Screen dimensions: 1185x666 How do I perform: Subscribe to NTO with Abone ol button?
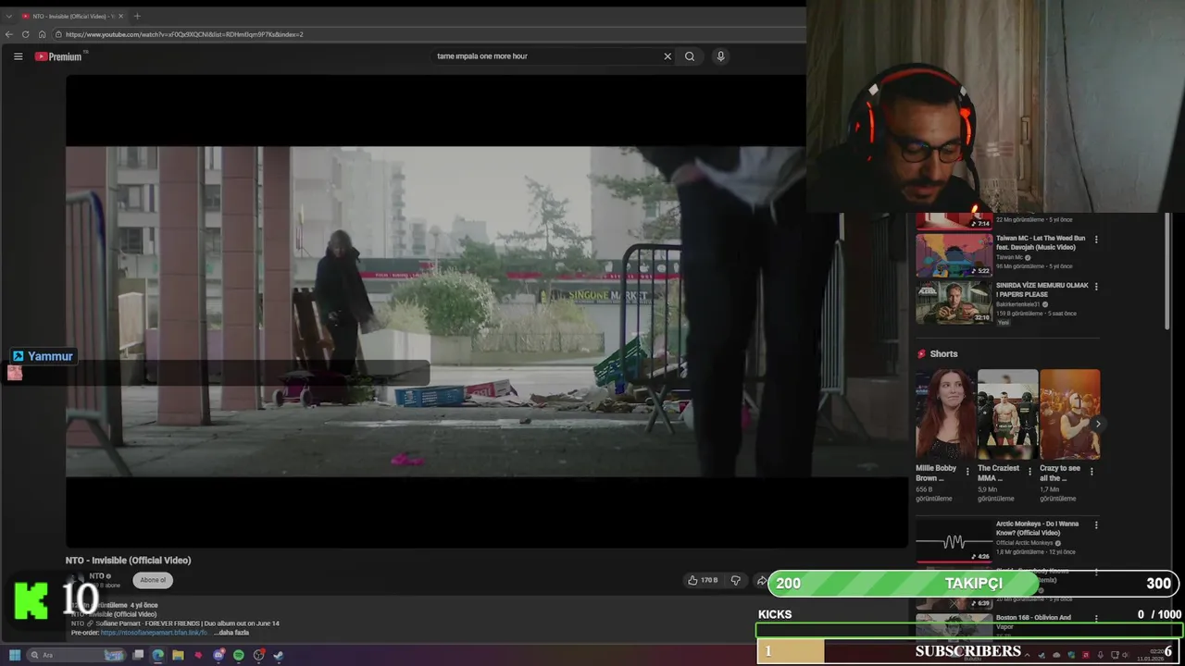click(153, 580)
